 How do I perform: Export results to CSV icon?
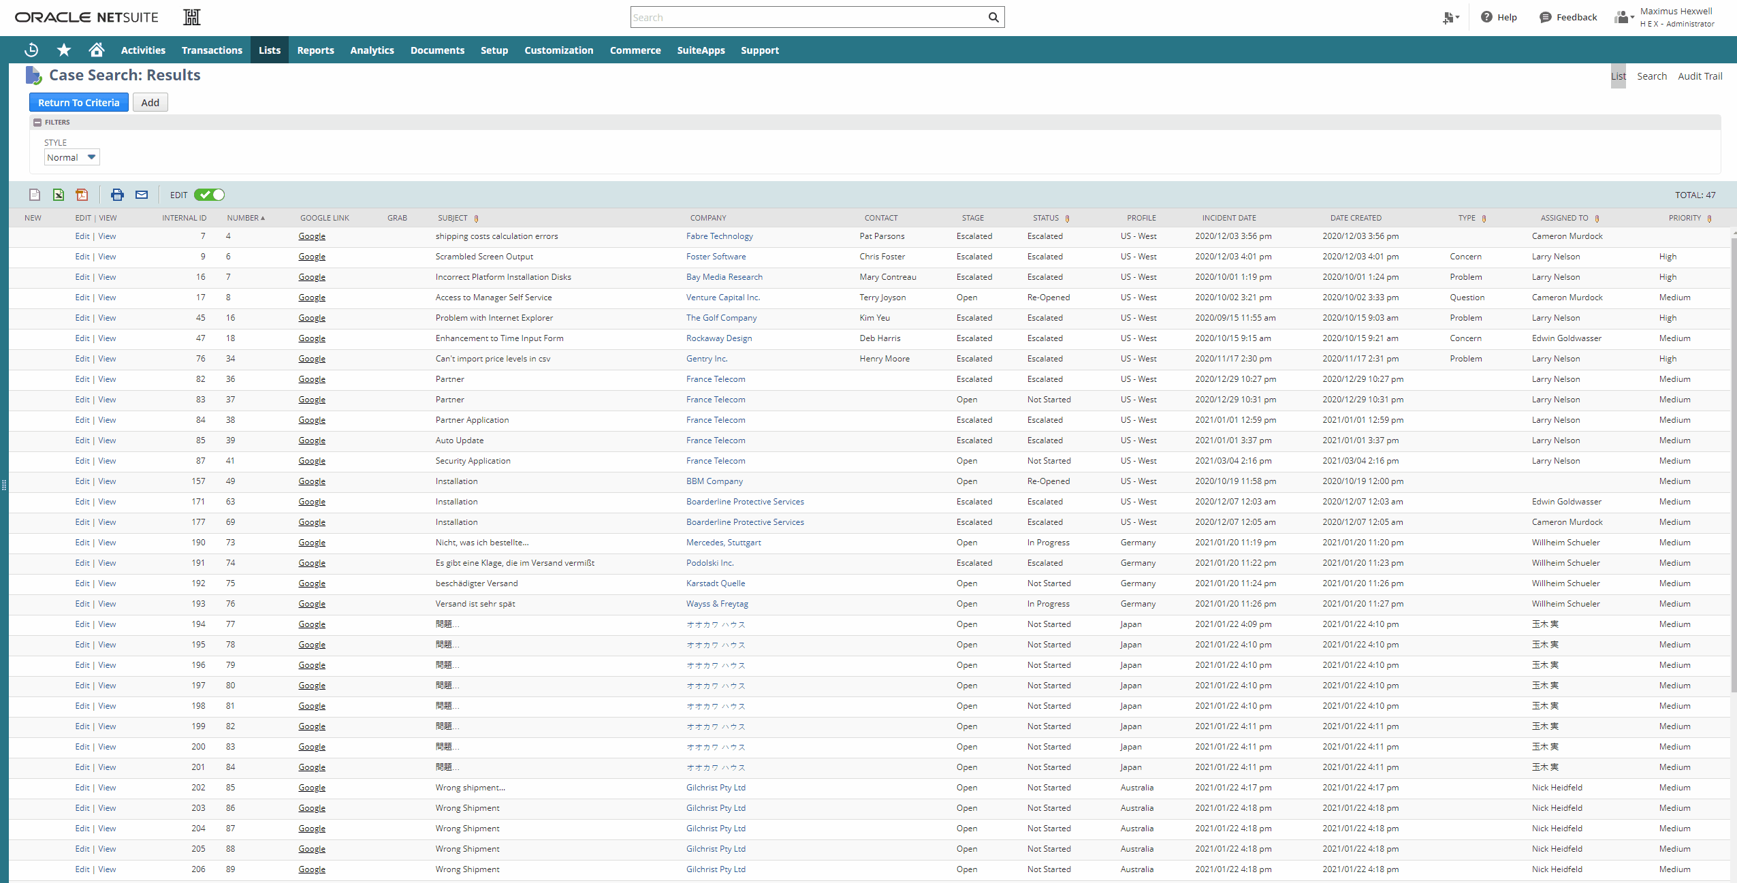click(x=35, y=195)
